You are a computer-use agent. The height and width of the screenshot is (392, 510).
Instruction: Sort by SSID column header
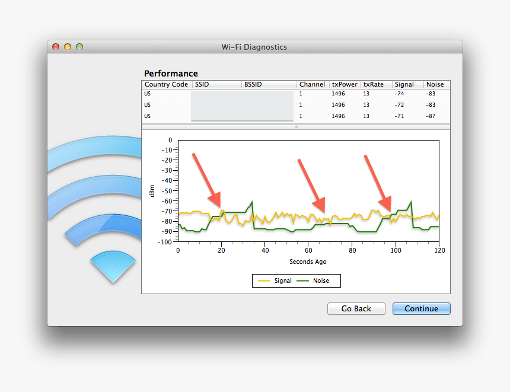(217, 84)
